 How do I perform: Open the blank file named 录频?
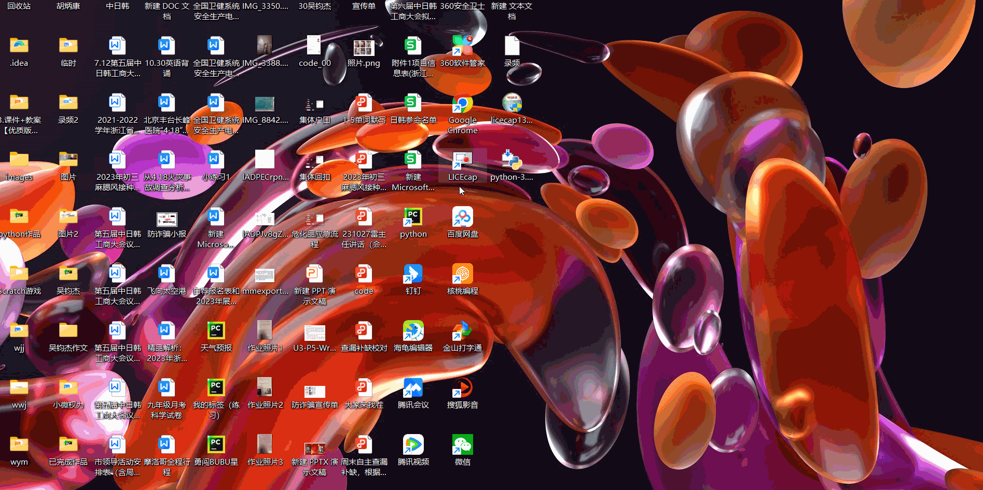pyautogui.click(x=511, y=47)
